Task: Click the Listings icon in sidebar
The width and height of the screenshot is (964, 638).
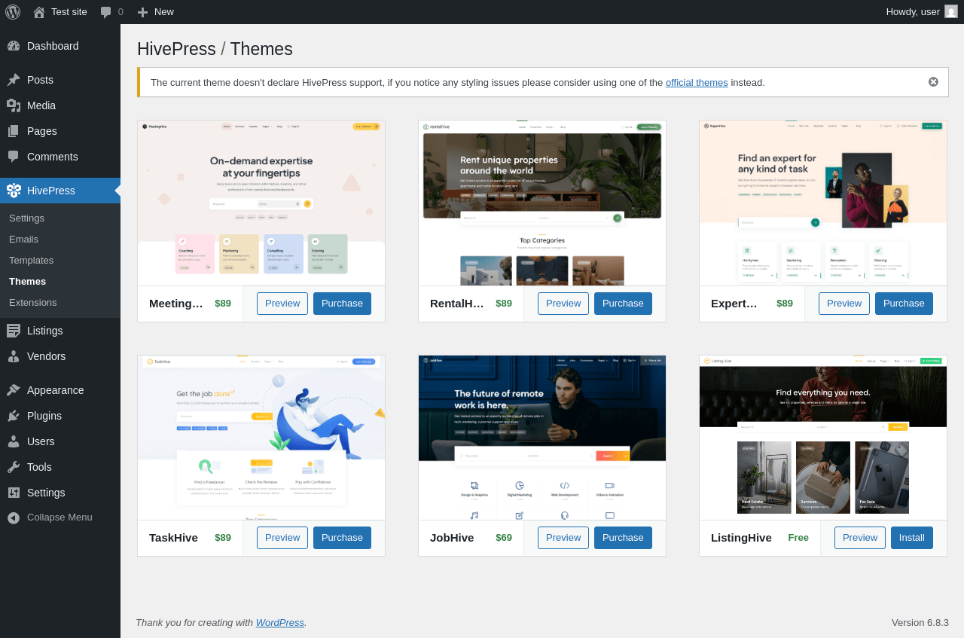Action: coord(14,331)
